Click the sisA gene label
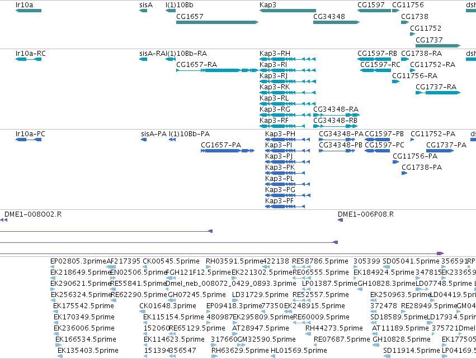This screenshot has height=359, width=476. click(x=146, y=5)
